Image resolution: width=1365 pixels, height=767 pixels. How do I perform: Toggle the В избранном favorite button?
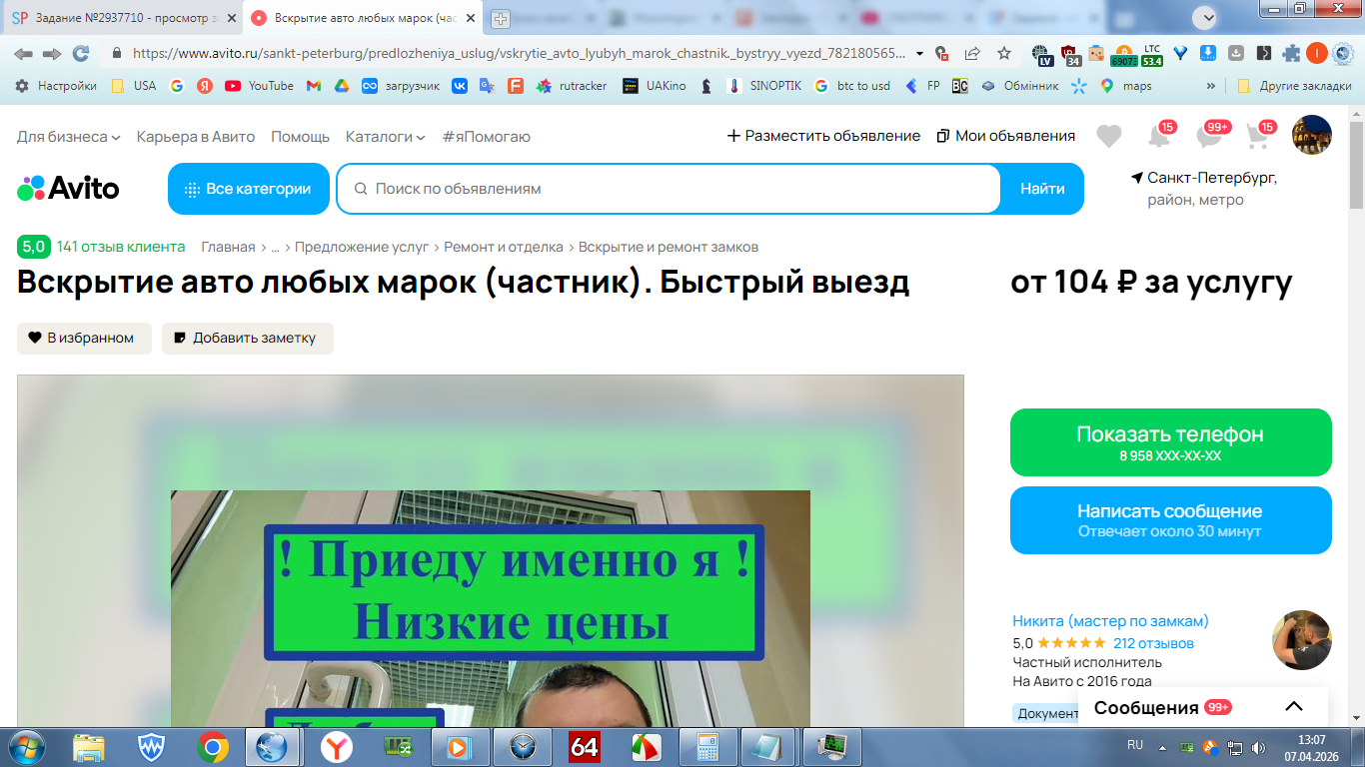tap(84, 339)
